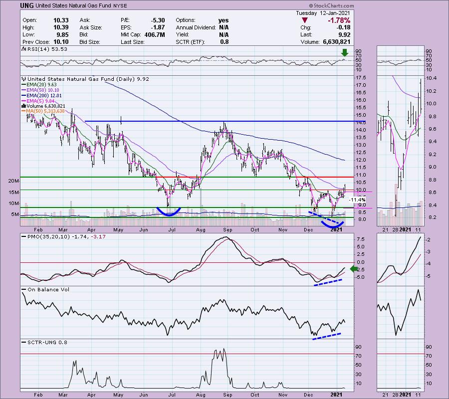
Task: Click the Last: label in quote header
Action: [306, 34]
